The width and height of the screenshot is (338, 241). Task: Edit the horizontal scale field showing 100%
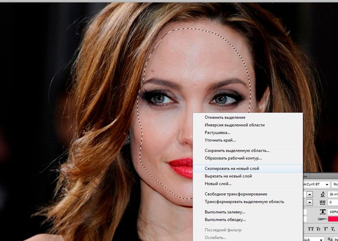point(333,212)
